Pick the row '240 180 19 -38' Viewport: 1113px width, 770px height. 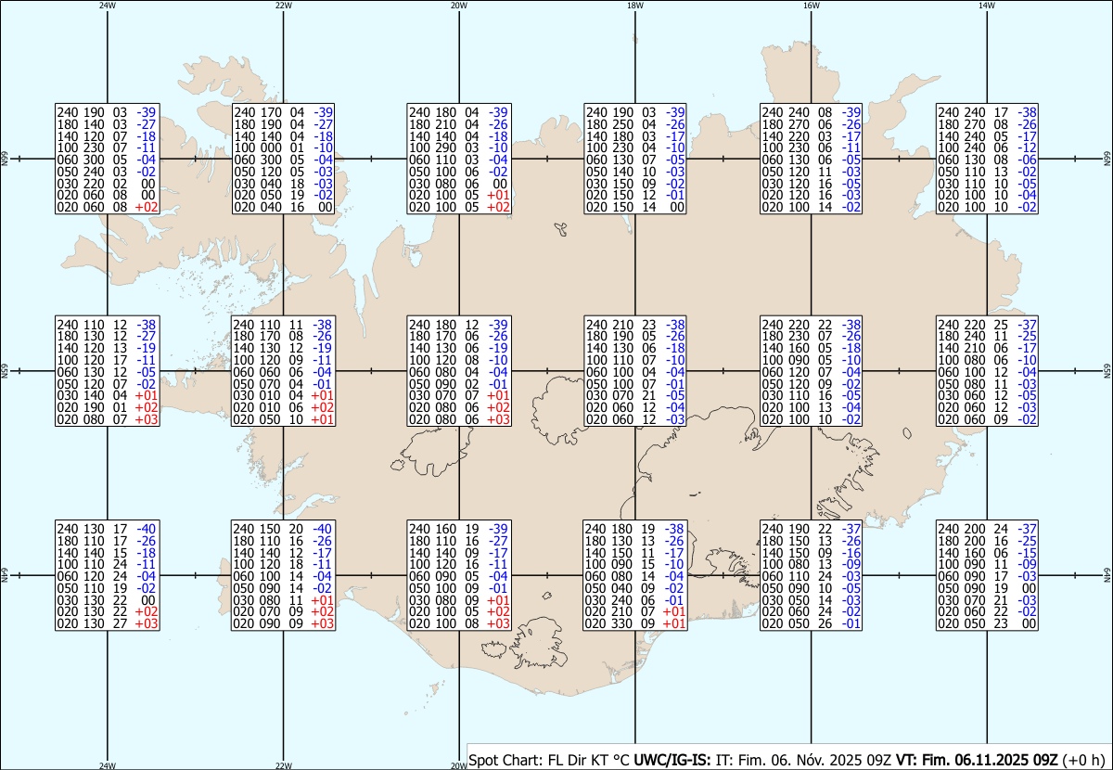point(635,527)
